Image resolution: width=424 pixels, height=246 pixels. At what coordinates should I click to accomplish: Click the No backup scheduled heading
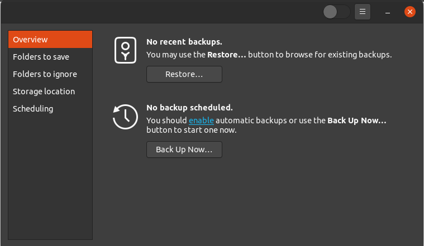(x=189, y=108)
